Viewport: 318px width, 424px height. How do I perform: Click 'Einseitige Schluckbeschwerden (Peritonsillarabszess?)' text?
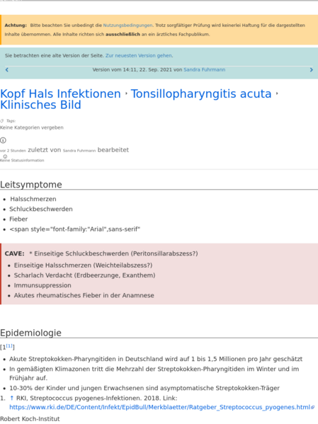click(x=116, y=253)
